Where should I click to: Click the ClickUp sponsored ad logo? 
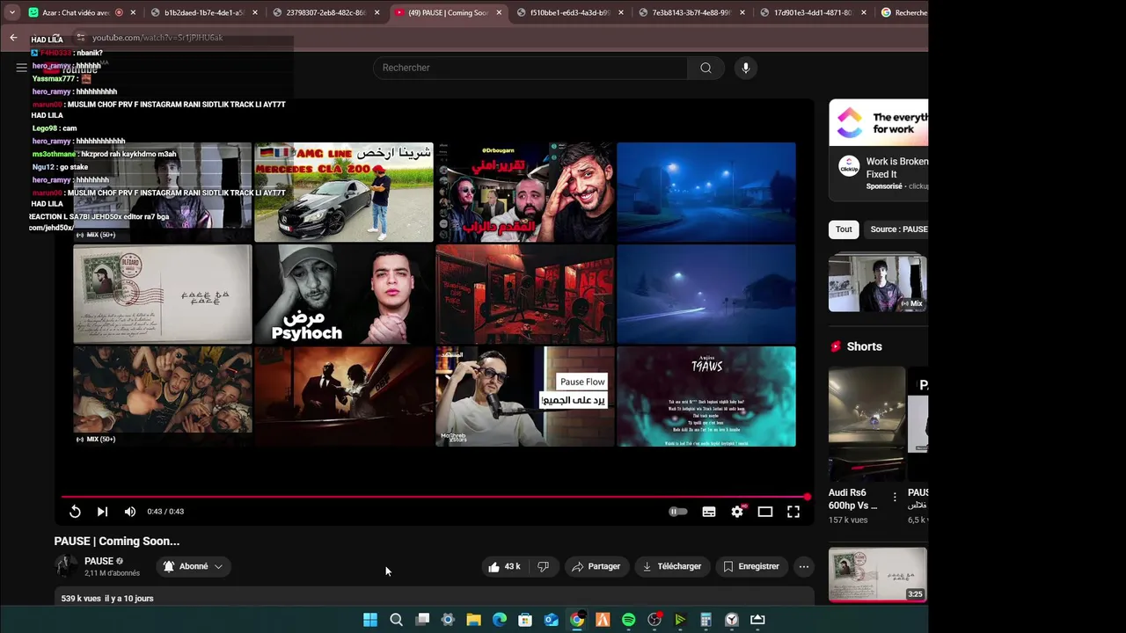click(x=849, y=166)
